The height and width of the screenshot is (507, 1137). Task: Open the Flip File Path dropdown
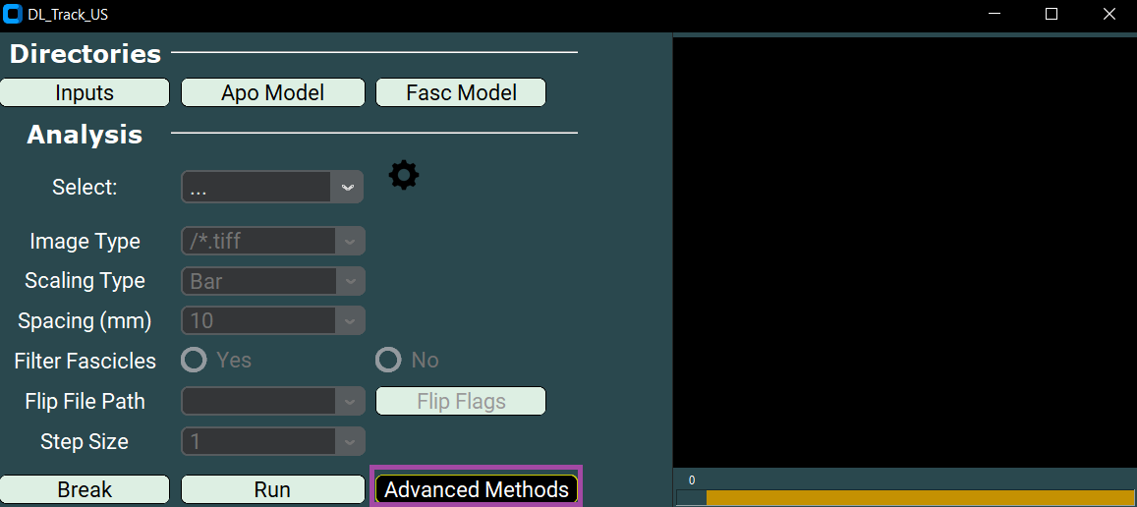point(272,401)
